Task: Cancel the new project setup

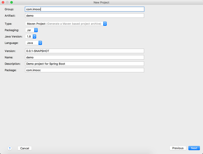Action: (25, 148)
